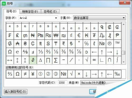
Task: Choose the seven eighths ⅞ fraction
Action: pos(79,52)
